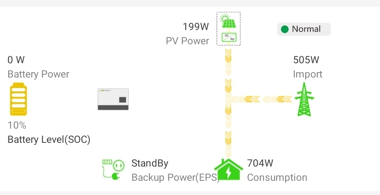Image resolution: width=380 pixels, height=195 pixels.
Task: Select the Backup Power(EPS) label
Action: [175, 178]
